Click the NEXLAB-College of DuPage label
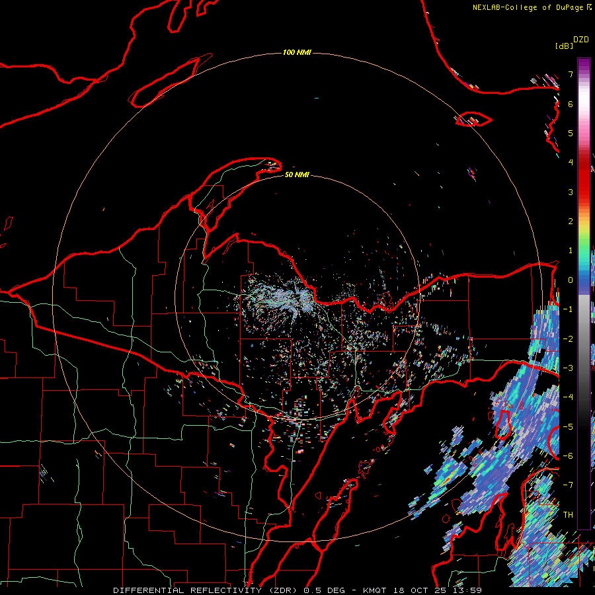The height and width of the screenshot is (595, 595). [x=528, y=7]
